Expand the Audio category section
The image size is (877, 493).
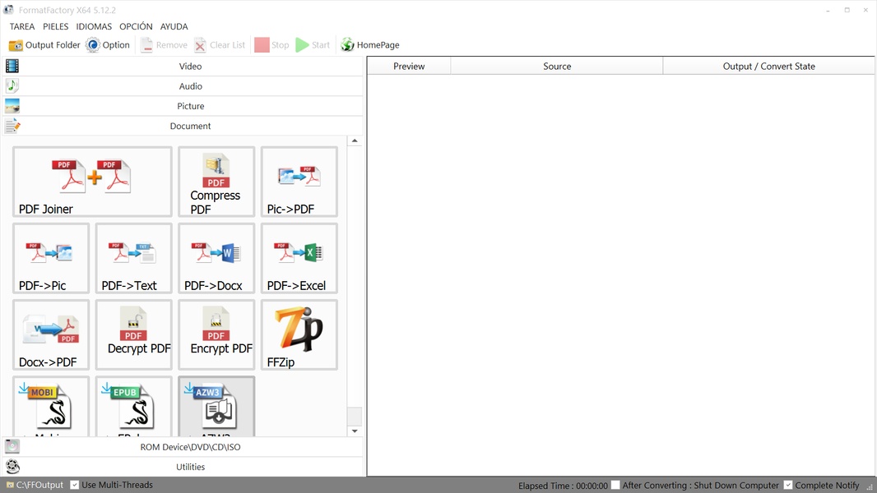coord(190,86)
